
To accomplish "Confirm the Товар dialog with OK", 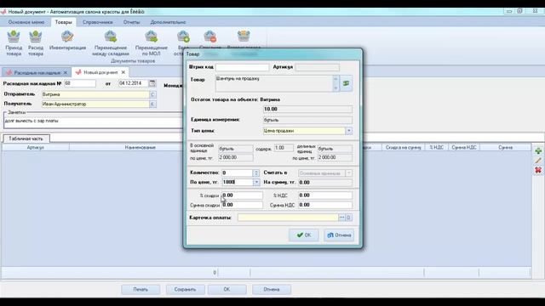I will coord(304,235).
